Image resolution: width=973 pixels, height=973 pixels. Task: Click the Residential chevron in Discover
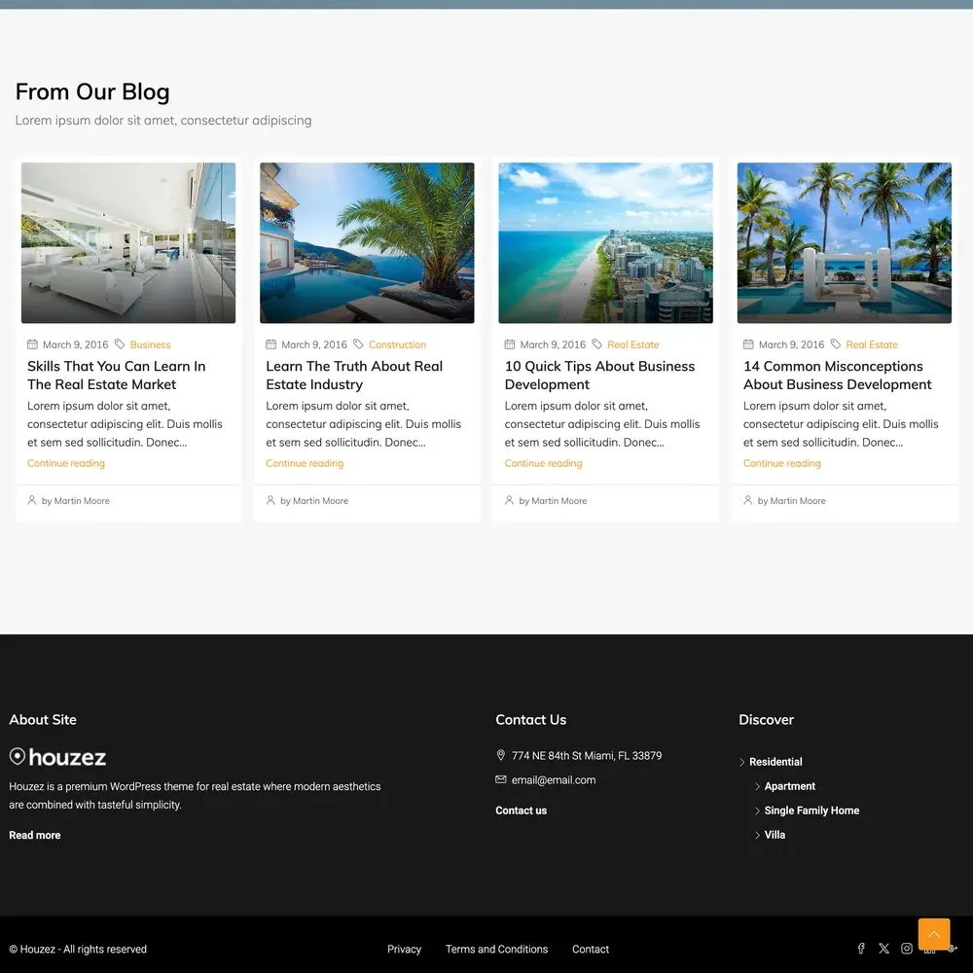(742, 763)
